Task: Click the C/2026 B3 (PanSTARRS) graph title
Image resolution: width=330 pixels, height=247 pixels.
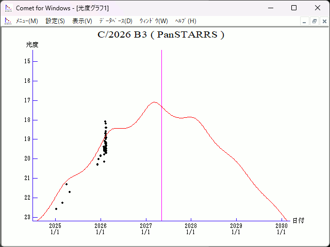Action: [161, 35]
